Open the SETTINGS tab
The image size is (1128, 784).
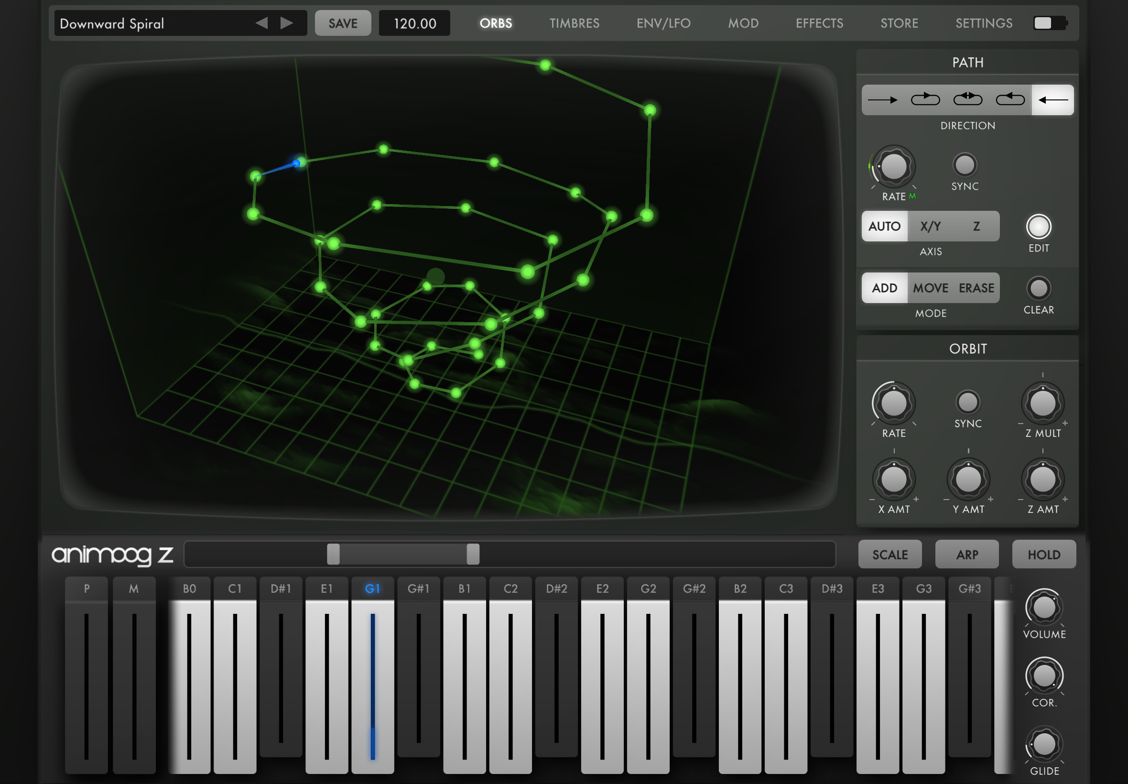pyautogui.click(x=984, y=23)
